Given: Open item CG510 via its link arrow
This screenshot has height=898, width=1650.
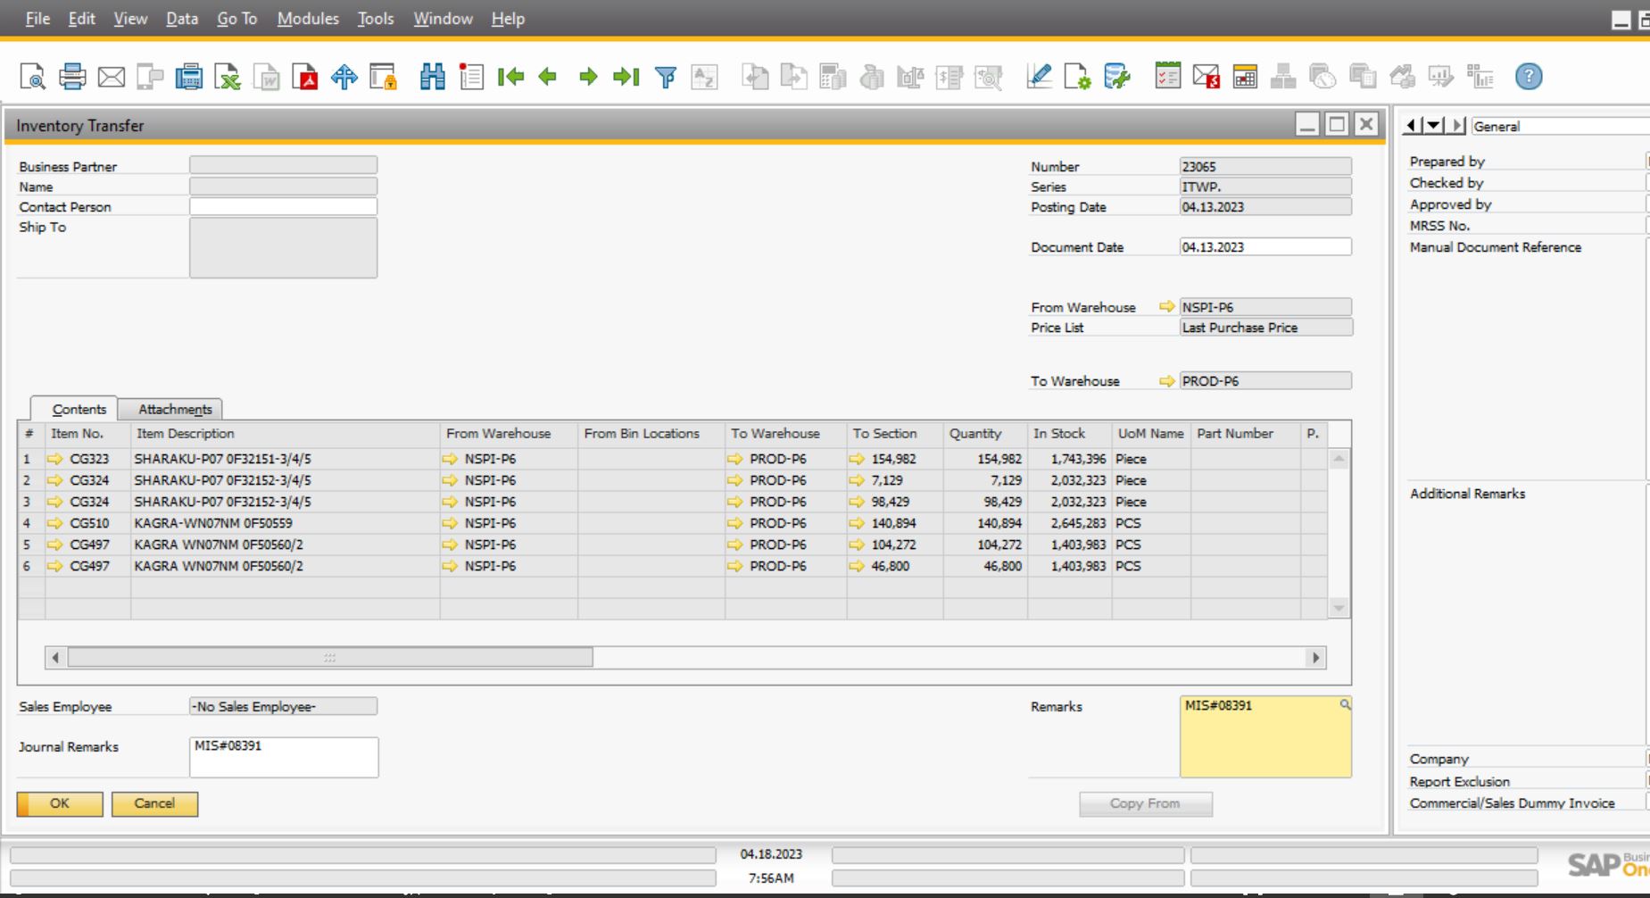Looking at the screenshot, I should [x=55, y=523].
